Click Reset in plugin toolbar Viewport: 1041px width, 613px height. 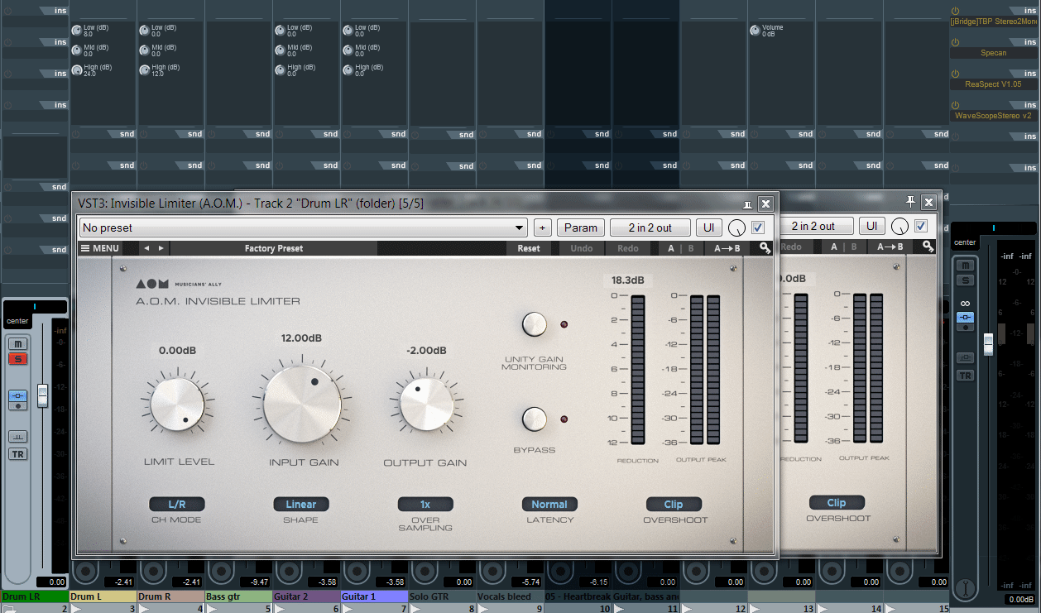(x=529, y=248)
